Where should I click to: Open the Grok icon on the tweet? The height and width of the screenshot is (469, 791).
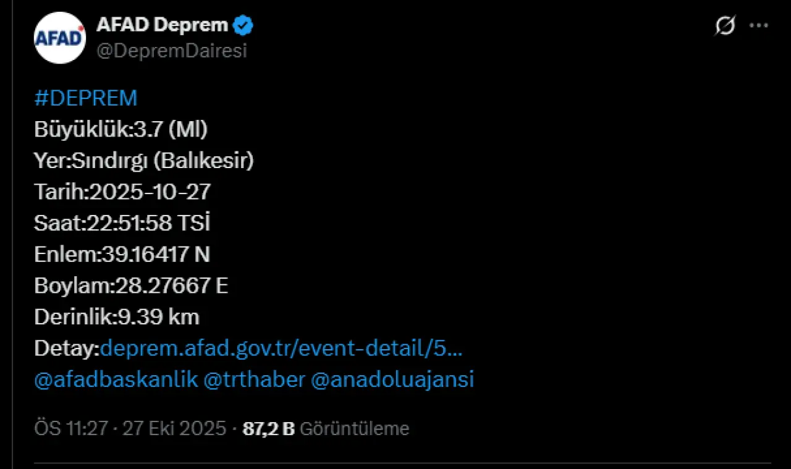(x=725, y=26)
